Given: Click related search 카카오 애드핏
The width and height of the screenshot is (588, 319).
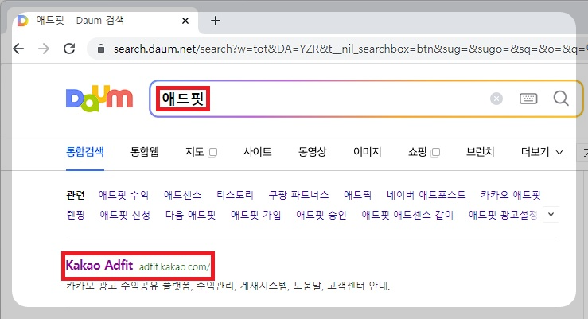Looking at the screenshot, I should [x=510, y=195].
